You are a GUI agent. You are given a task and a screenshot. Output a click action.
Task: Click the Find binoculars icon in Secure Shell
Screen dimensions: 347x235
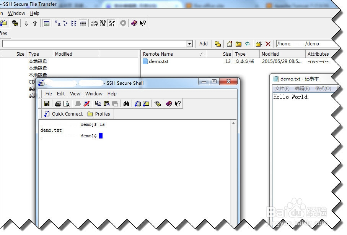(x=126, y=103)
